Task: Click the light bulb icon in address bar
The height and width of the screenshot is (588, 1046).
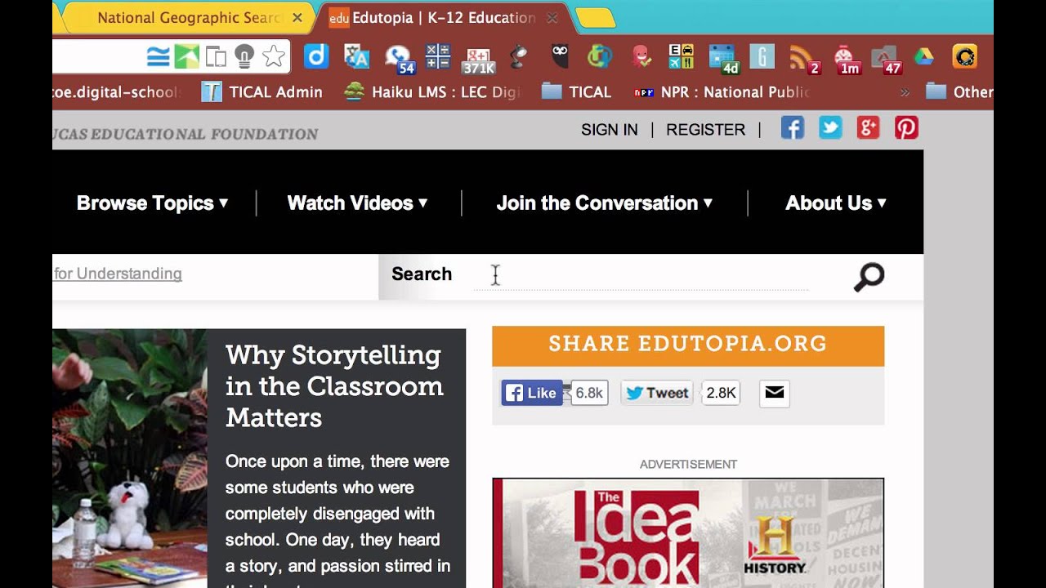Action: 244,56
